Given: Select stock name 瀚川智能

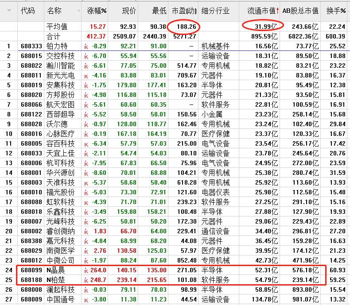Looking at the screenshot, I should 61,66.
